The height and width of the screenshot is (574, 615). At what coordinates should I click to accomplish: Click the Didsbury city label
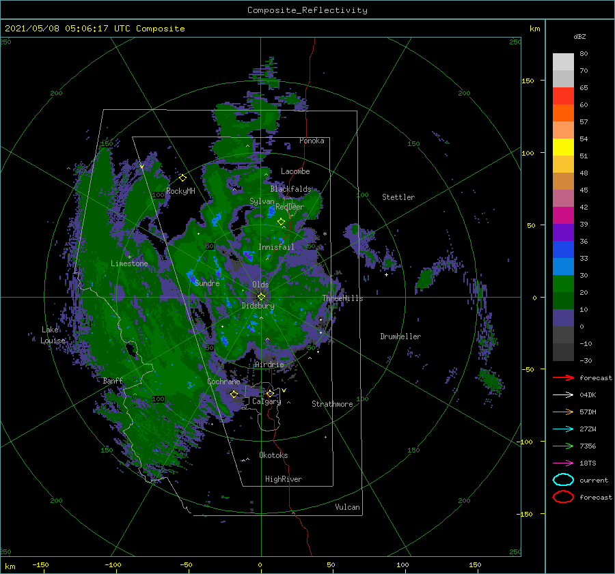click(x=258, y=306)
